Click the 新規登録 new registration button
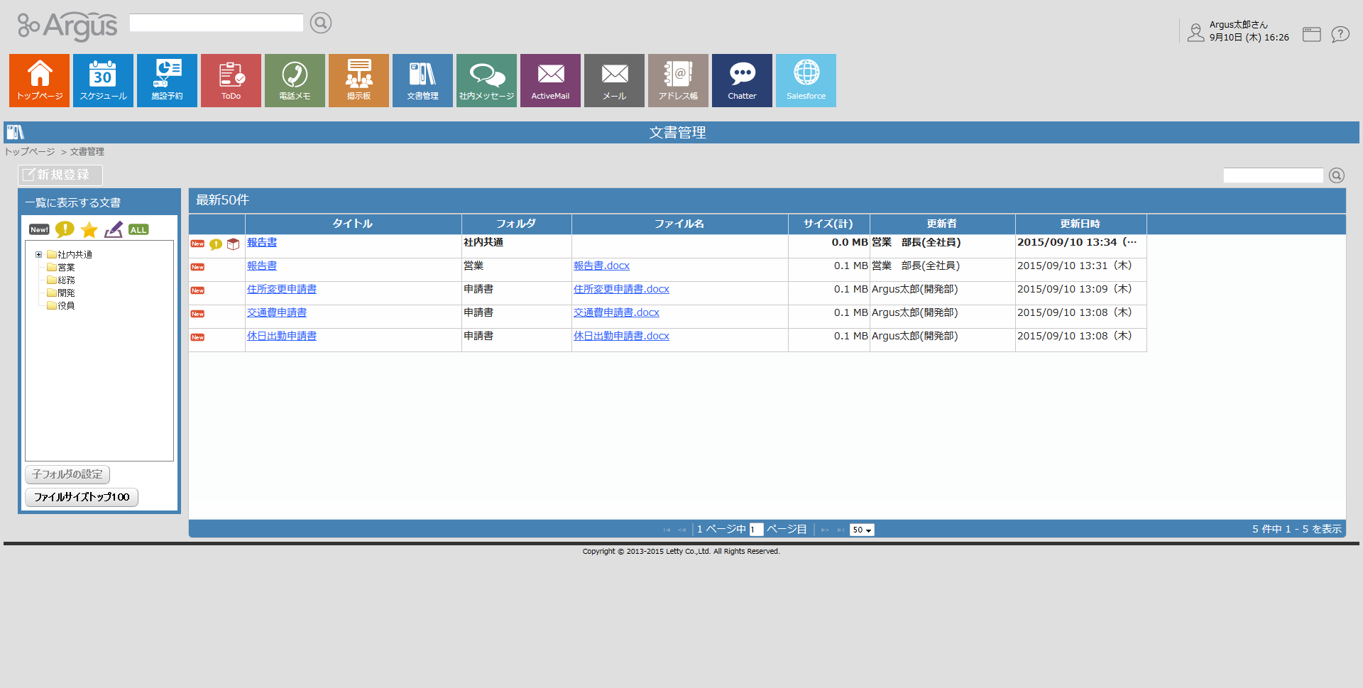 click(60, 175)
